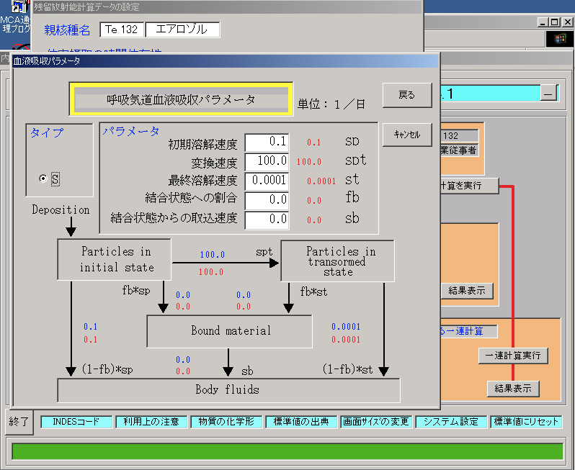Viewport: 575px width, 470px height.
Task: Open 物質の化学形
Action: pyautogui.click(x=226, y=422)
